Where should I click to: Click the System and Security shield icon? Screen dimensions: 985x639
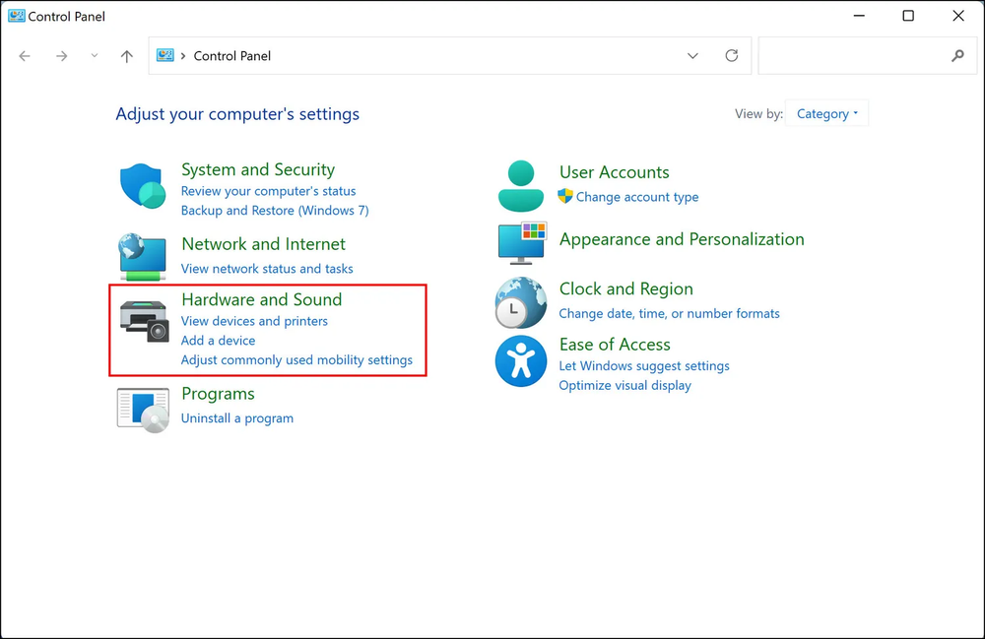click(x=142, y=185)
